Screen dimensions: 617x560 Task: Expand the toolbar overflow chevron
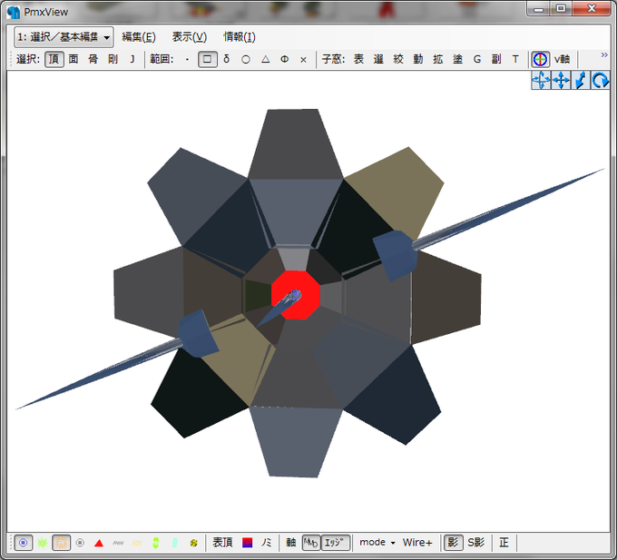[x=604, y=55]
